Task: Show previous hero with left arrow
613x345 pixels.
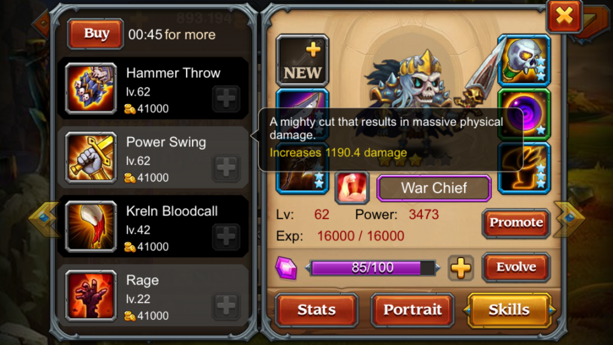Action: [x=43, y=218]
